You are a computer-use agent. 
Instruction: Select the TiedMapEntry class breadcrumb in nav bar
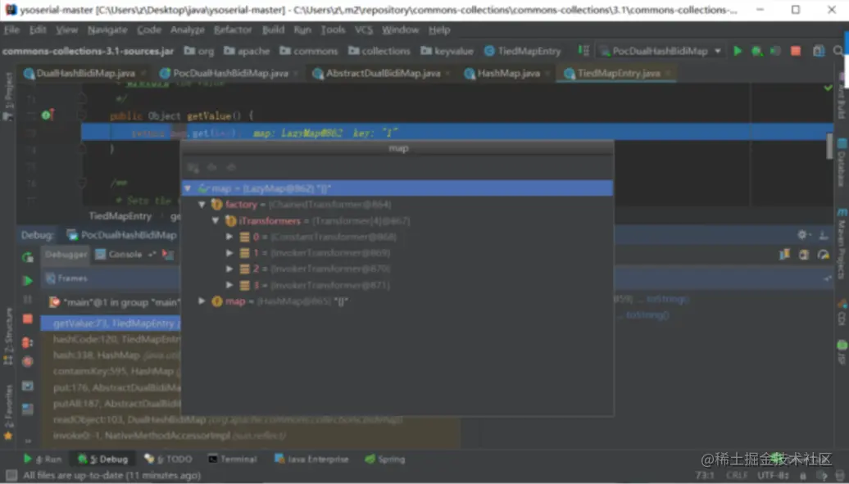pos(523,51)
